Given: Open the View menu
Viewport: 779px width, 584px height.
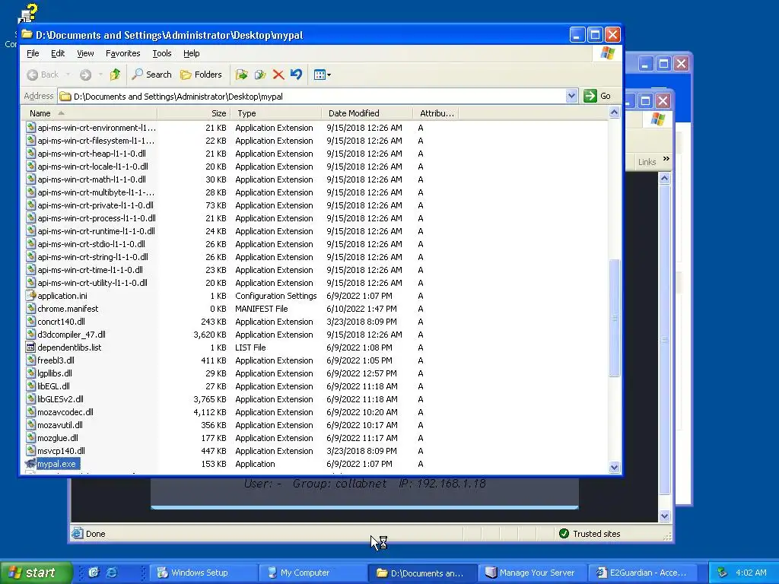Looking at the screenshot, I should click(85, 53).
